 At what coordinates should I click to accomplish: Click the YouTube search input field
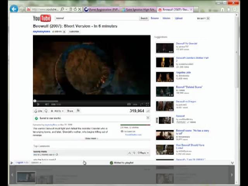[97, 18]
